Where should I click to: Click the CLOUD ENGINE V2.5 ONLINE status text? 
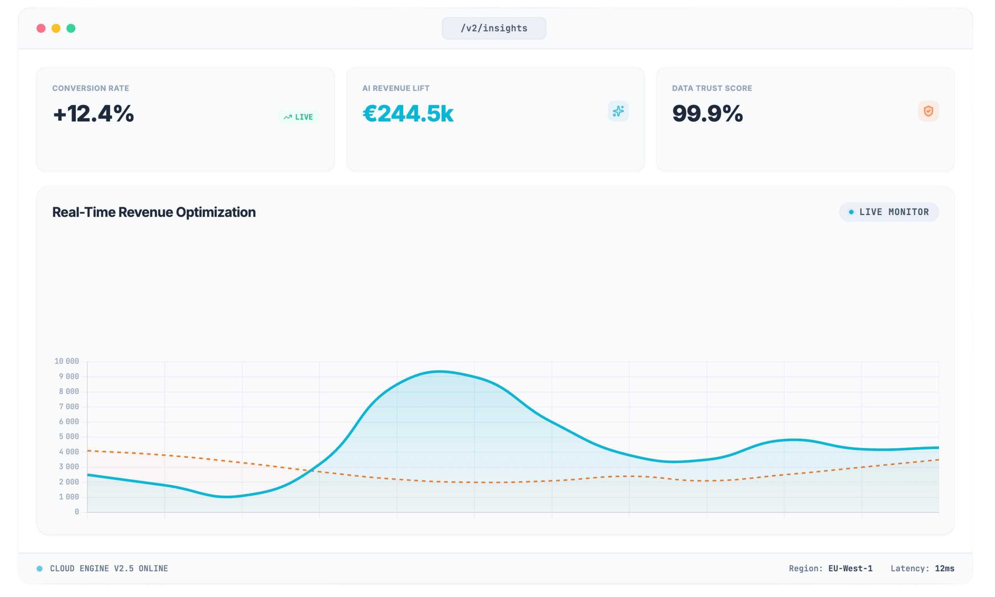(109, 568)
